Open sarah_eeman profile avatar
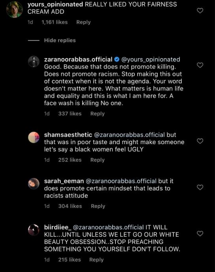Screen dimensions: 215x272 tap(34, 184)
